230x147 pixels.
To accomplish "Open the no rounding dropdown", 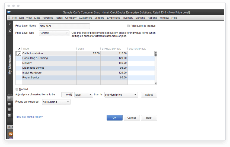I will point(56,102).
